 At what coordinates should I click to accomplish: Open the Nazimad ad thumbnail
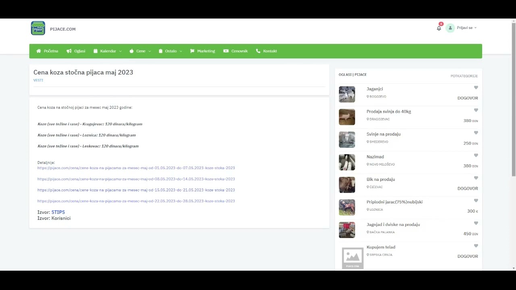click(x=347, y=162)
